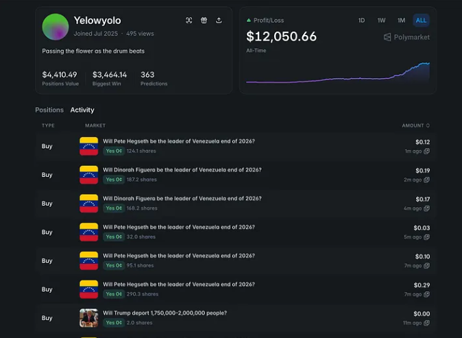This screenshot has width=462, height=338.
Task: Click the Polymarket logo in Profit/Loss card
Action: pyautogui.click(x=406, y=37)
